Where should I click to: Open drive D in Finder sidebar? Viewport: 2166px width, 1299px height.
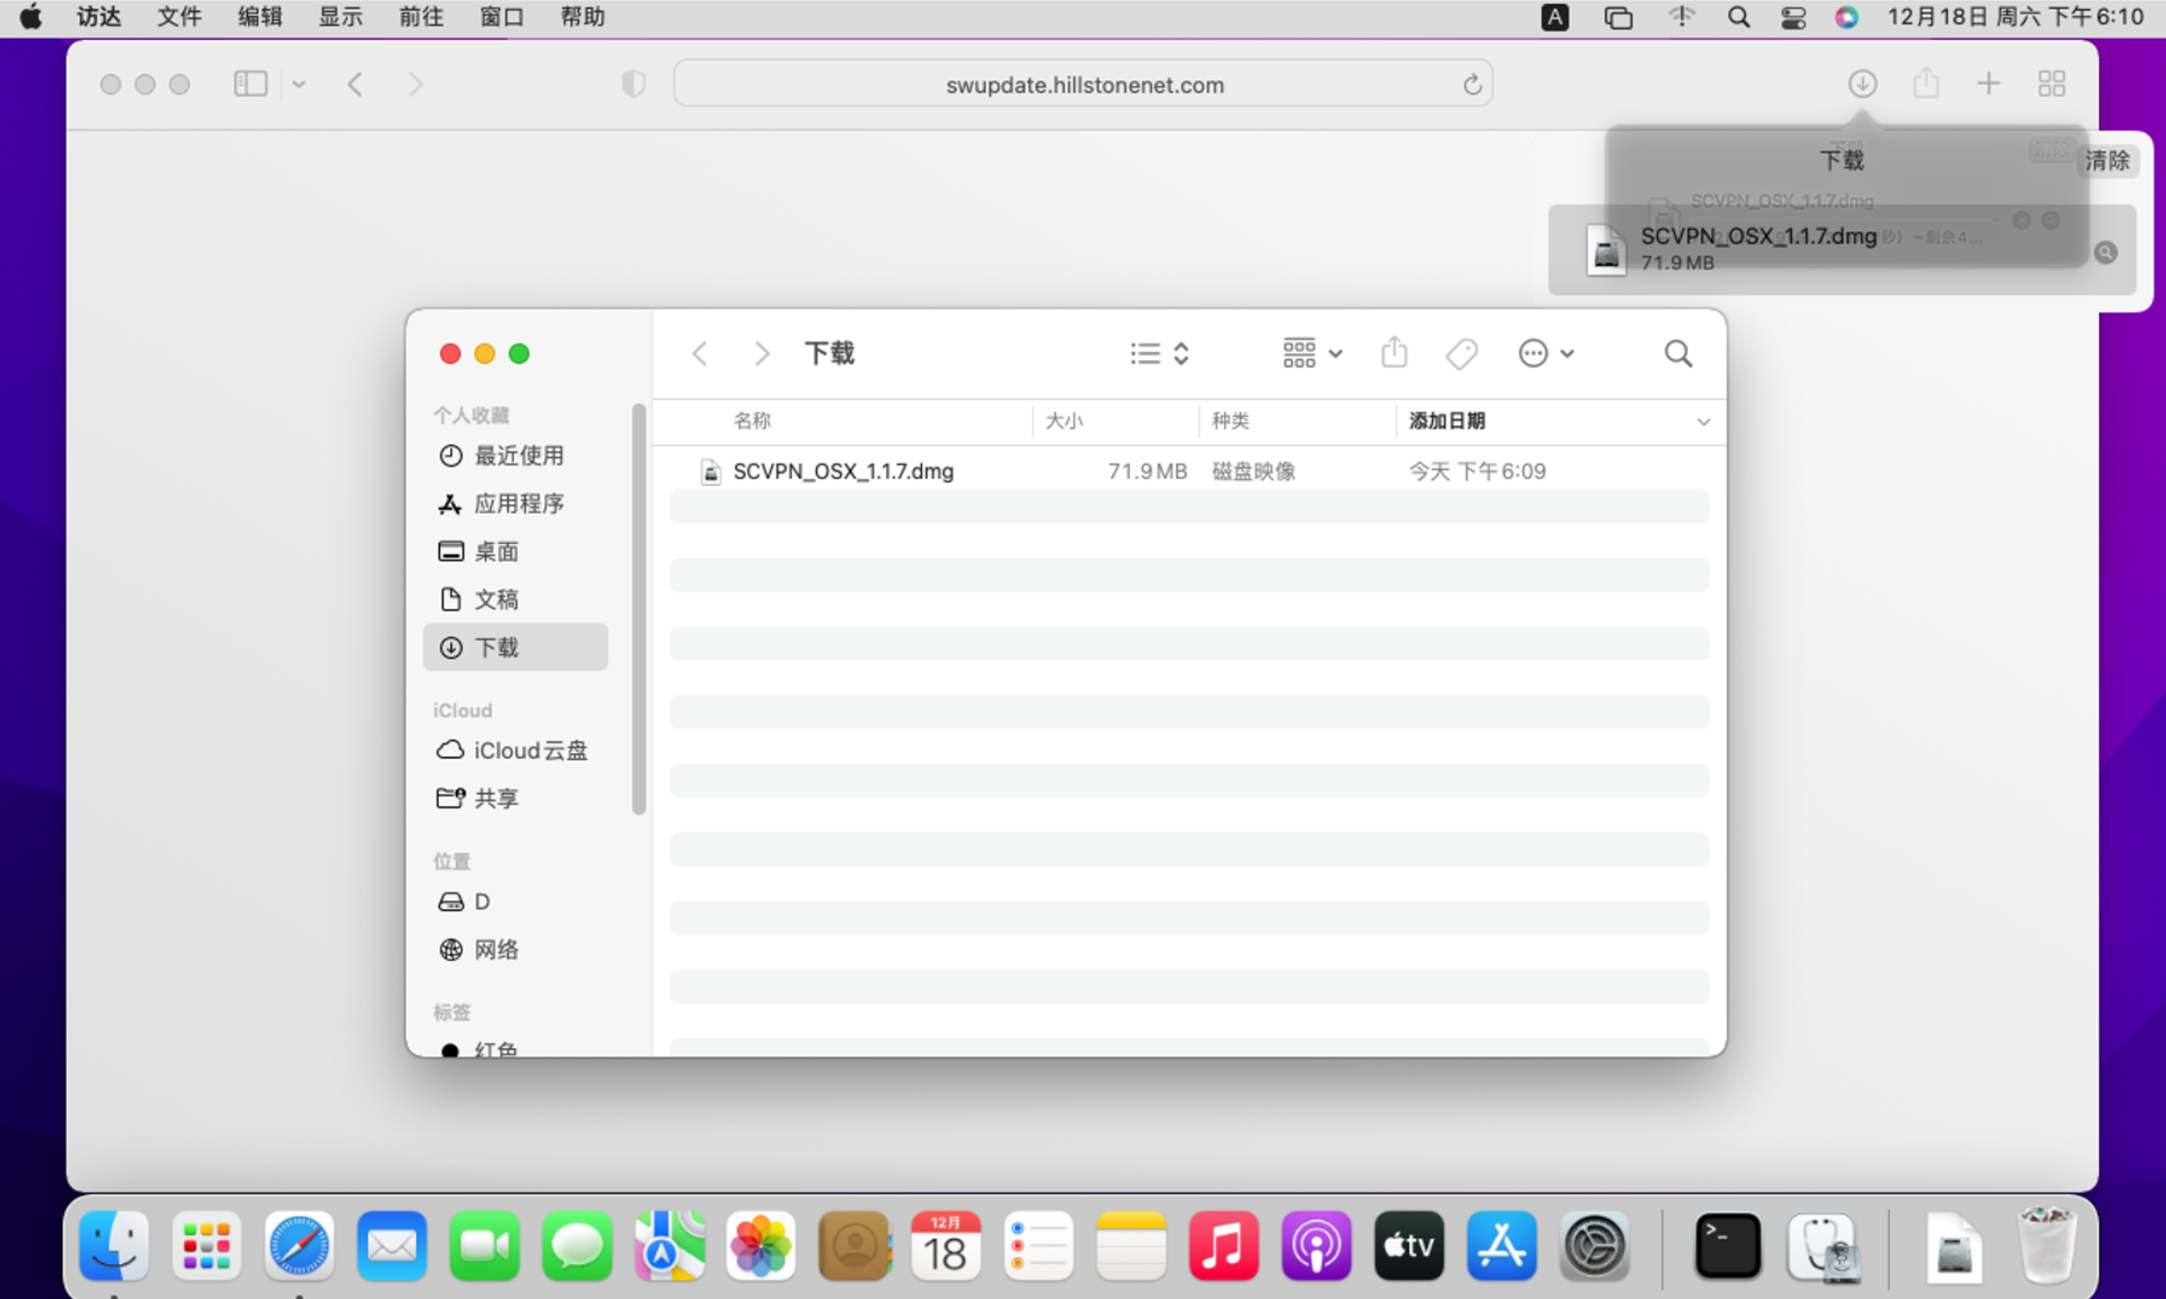[x=515, y=901]
